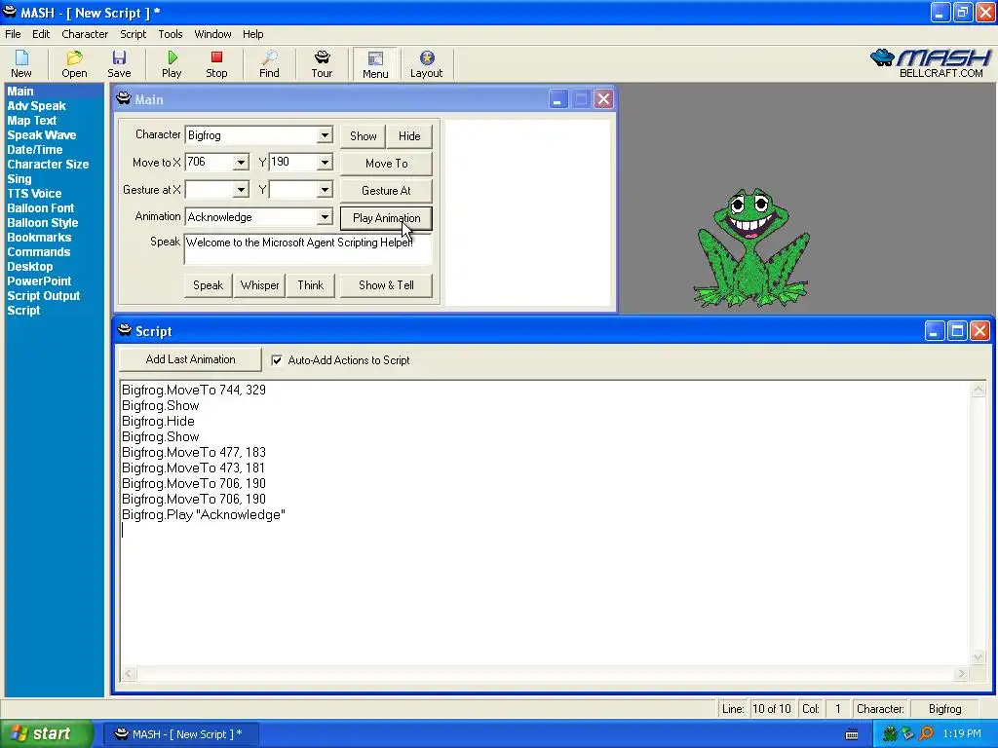
Task: Select Map Text in the sidebar
Action: (x=32, y=121)
